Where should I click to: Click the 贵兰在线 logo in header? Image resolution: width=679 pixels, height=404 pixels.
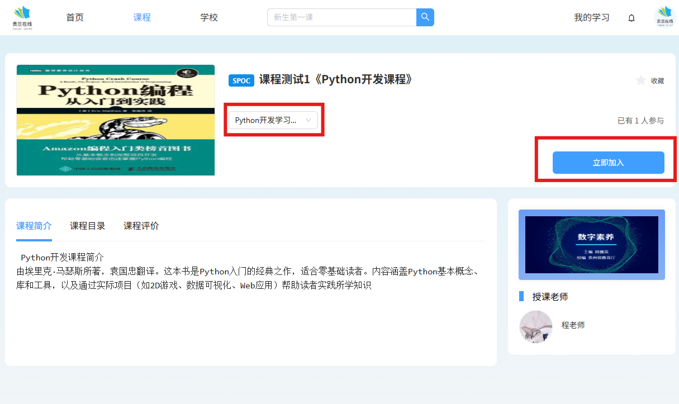pyautogui.click(x=22, y=17)
